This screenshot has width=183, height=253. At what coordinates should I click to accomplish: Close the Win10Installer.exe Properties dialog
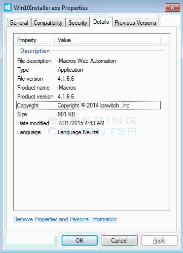click(172, 8)
